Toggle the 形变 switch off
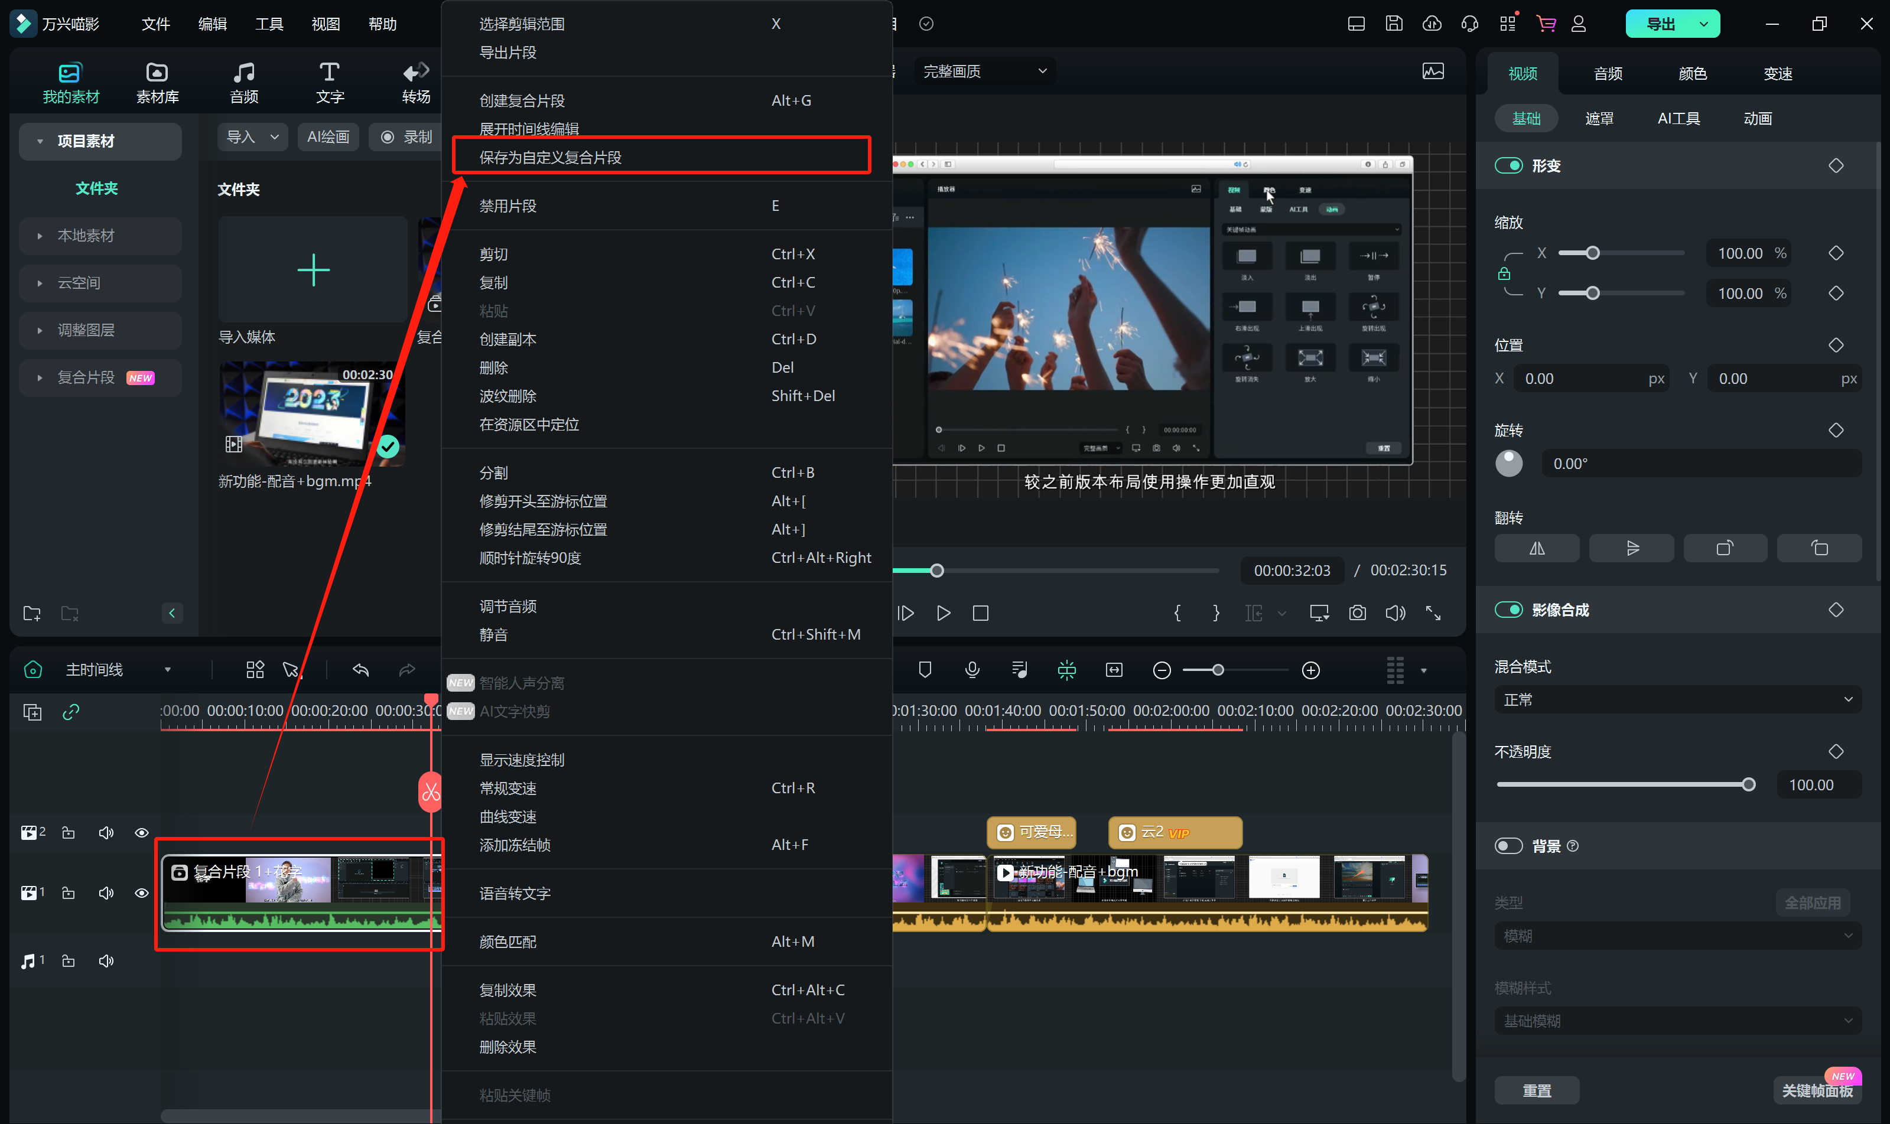The height and width of the screenshot is (1124, 1890). pyautogui.click(x=1508, y=166)
